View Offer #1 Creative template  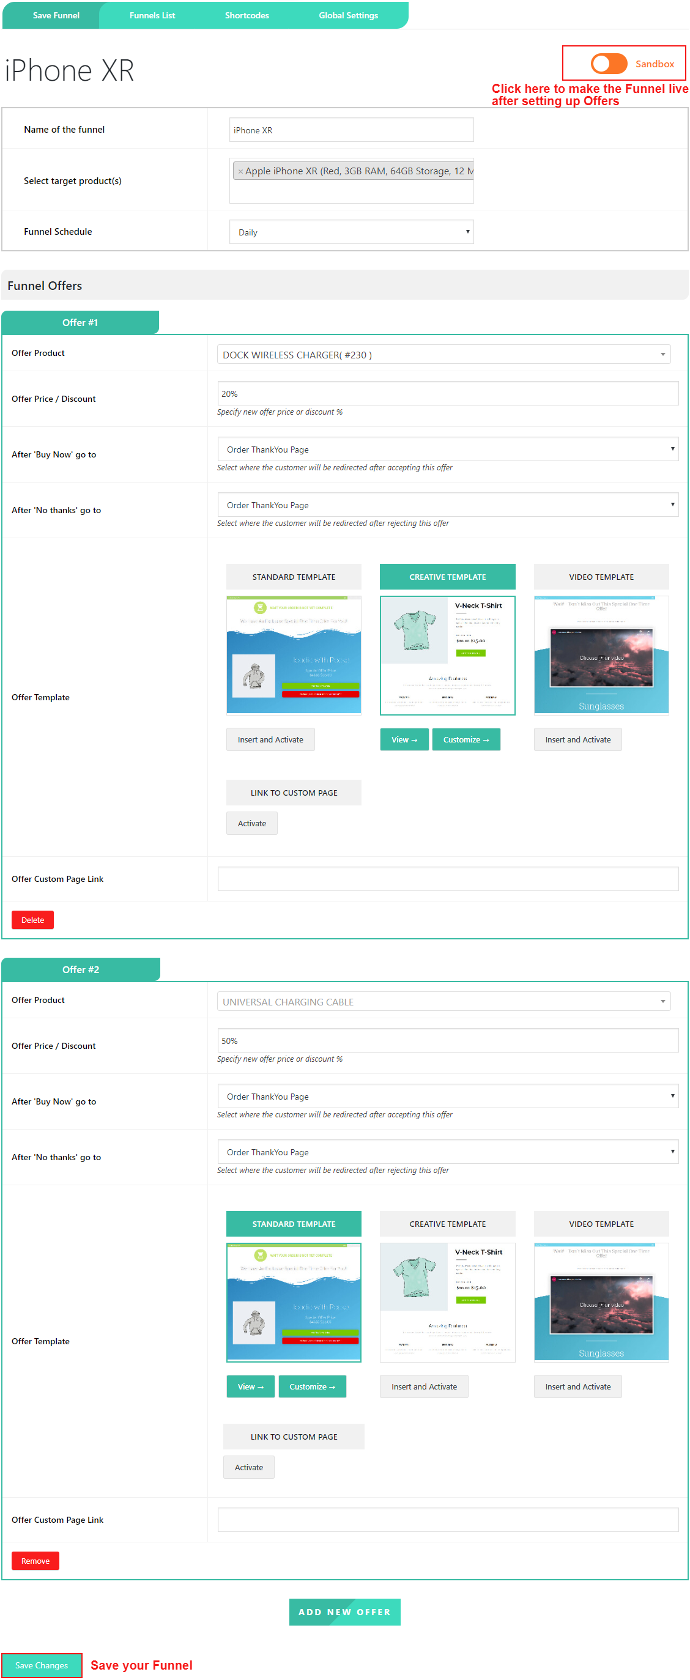click(x=404, y=739)
